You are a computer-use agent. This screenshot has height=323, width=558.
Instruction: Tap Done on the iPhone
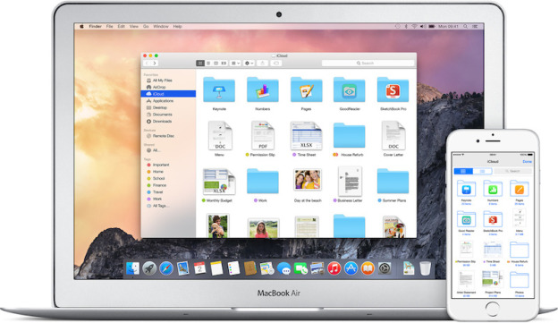pos(527,162)
